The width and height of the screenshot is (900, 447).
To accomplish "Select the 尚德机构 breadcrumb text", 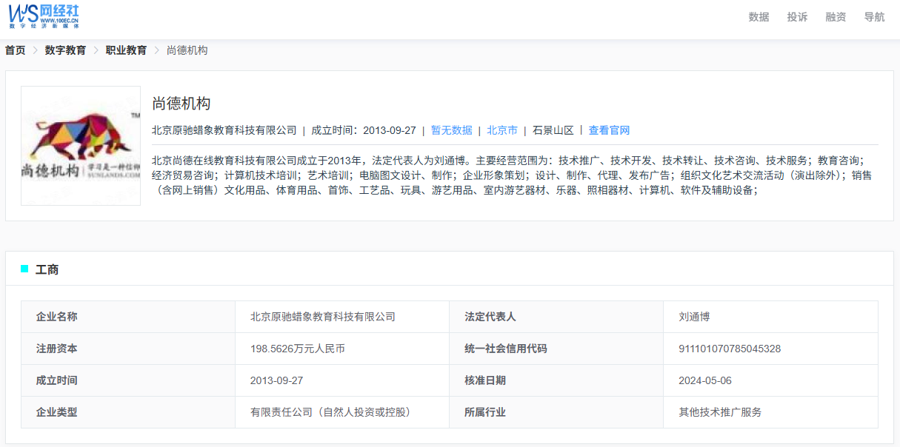I will click(x=187, y=50).
